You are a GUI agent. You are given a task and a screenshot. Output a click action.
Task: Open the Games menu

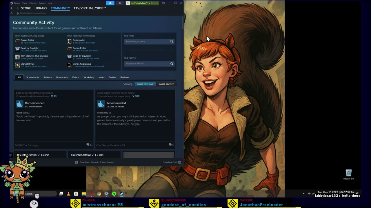tap(42, 3)
